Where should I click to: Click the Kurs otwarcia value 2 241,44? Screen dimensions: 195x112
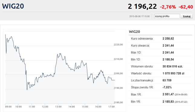(x=168, y=45)
